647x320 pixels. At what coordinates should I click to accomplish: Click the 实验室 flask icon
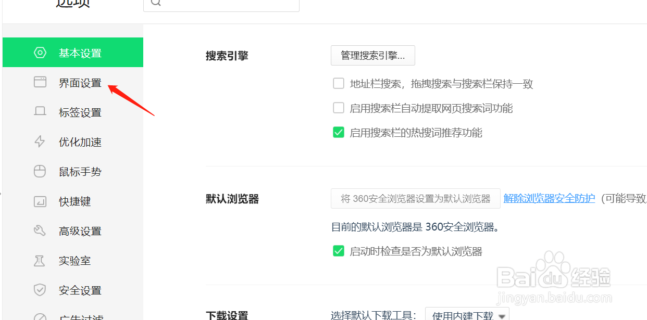40,260
